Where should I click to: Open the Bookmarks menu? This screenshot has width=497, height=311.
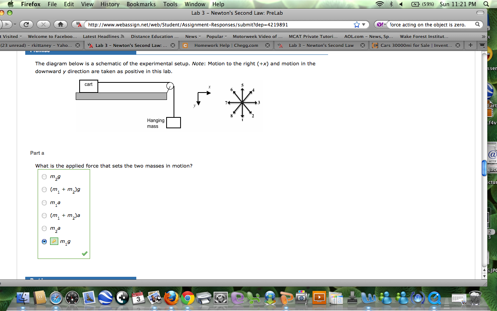coord(141,4)
